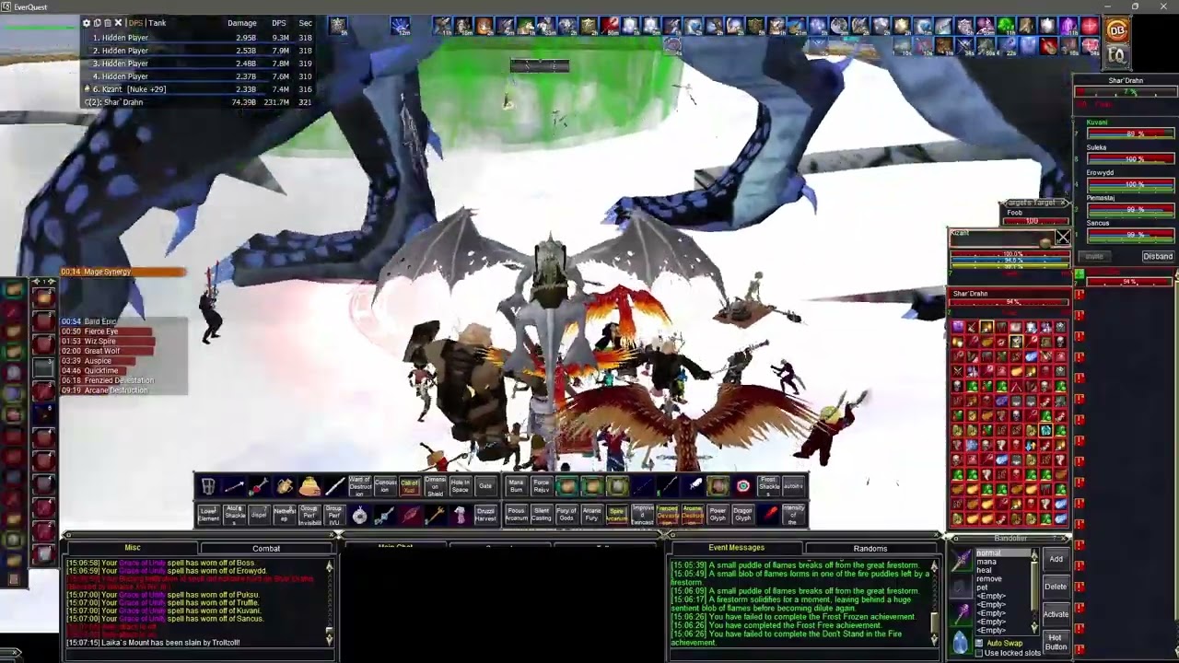Select group member Sancus
Screen dimensions: 1179x663
coord(1098,223)
